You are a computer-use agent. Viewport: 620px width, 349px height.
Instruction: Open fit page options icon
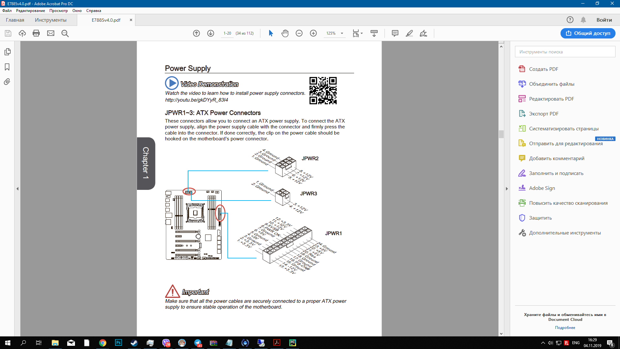[357, 33]
